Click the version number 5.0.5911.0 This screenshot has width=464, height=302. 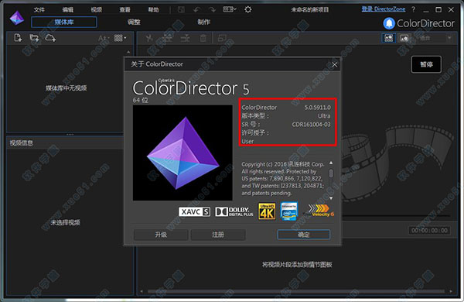(x=318, y=108)
